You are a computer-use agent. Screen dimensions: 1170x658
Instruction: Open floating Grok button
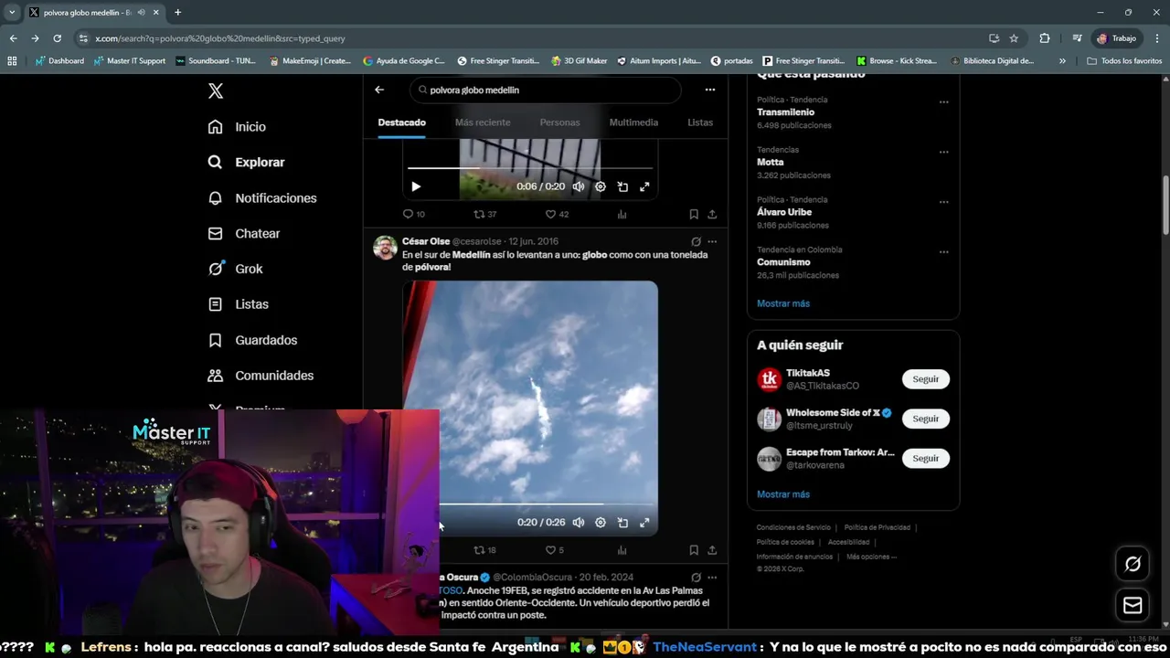(1133, 564)
